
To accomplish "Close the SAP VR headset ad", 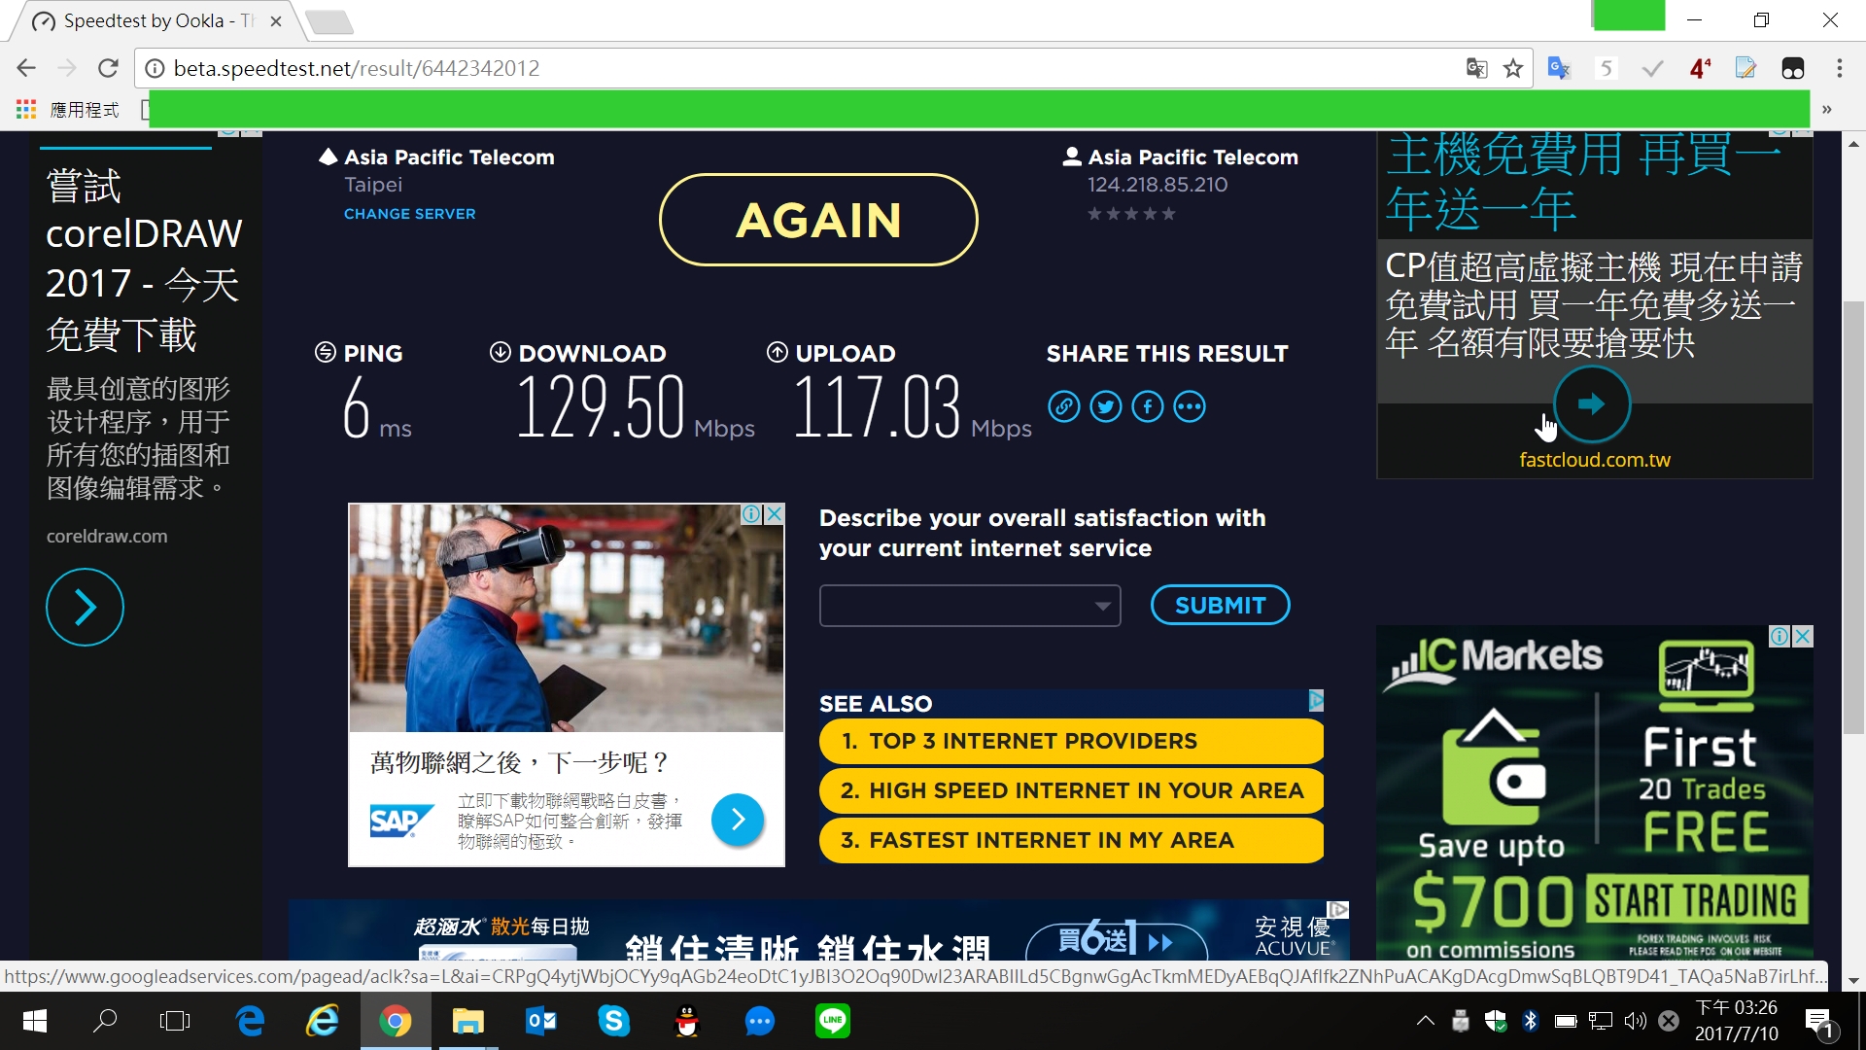I will [775, 514].
